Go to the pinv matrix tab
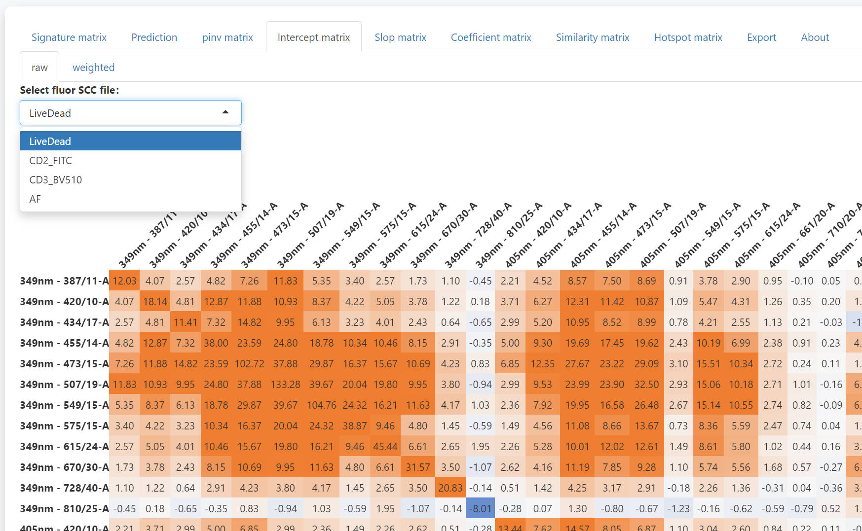The height and width of the screenshot is (531, 862). pyautogui.click(x=227, y=37)
